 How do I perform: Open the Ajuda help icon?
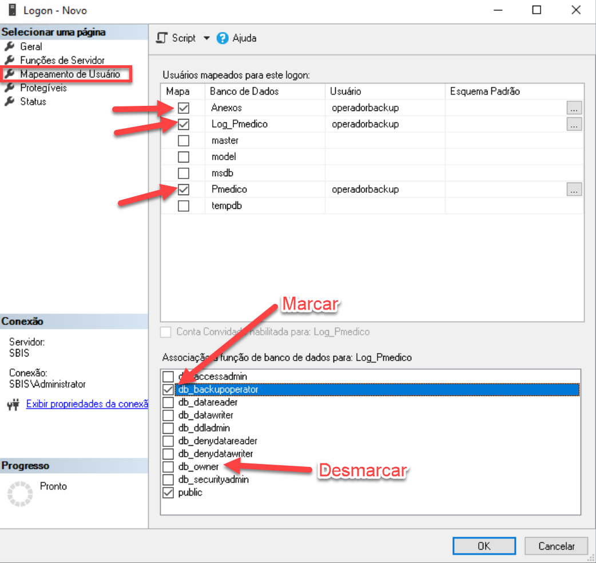[x=222, y=38]
